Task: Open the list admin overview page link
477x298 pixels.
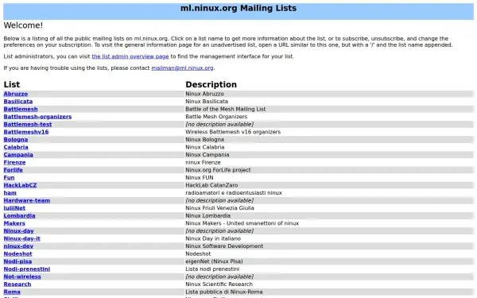Action: click(130, 56)
